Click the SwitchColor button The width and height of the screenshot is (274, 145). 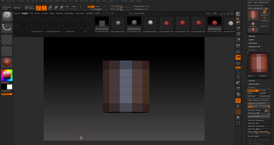pyautogui.click(x=7, y=91)
